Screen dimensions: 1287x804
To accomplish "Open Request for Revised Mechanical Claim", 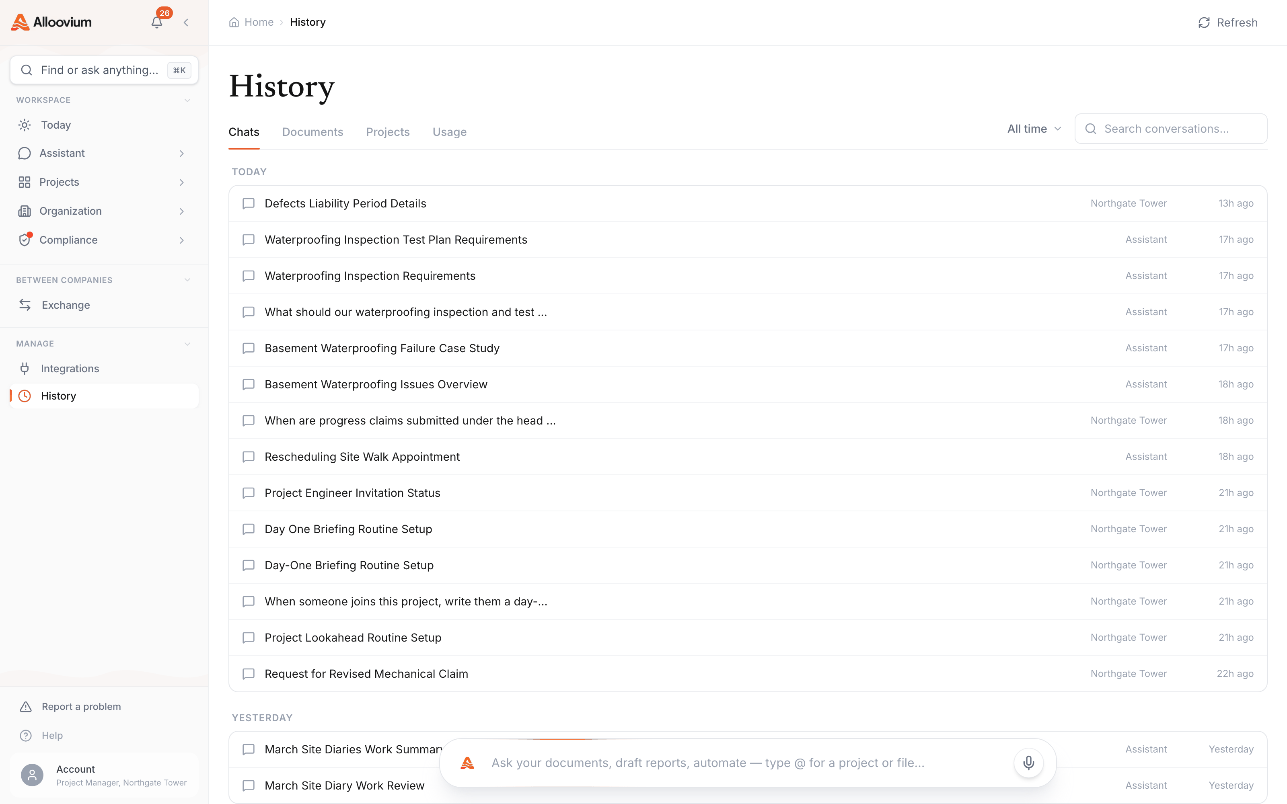I will [x=748, y=674].
